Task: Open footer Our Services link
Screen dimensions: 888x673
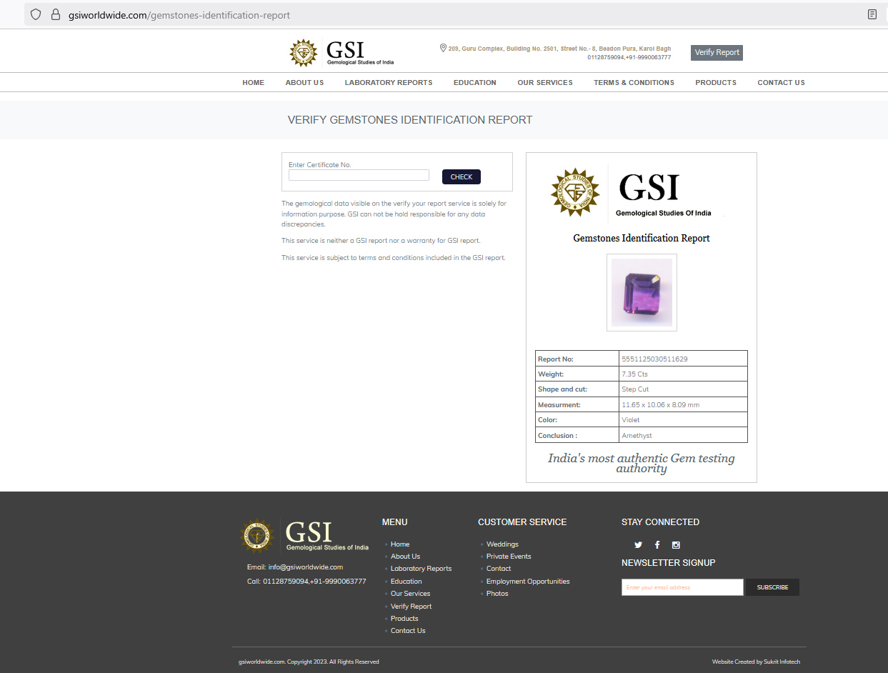Action: point(410,594)
